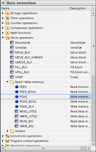Viewport: 96px width, 152px height.
Task: Click the vertical scrollbar up arrow
Action: [x=93, y=13]
